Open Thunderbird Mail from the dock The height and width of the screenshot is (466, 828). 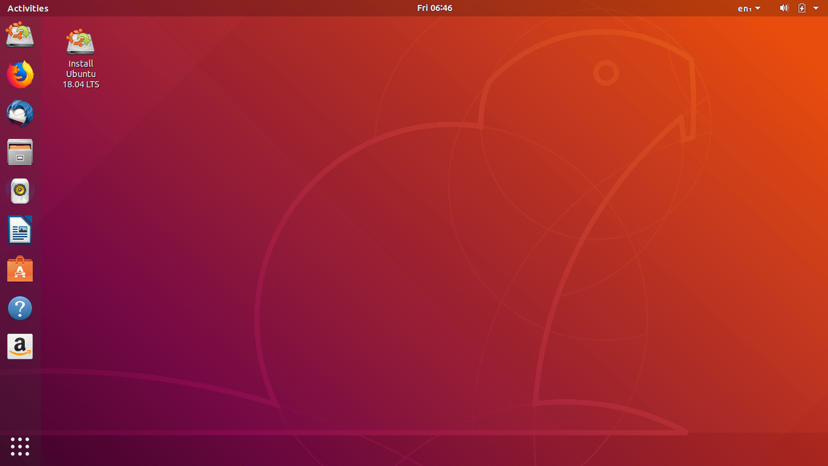[20, 113]
